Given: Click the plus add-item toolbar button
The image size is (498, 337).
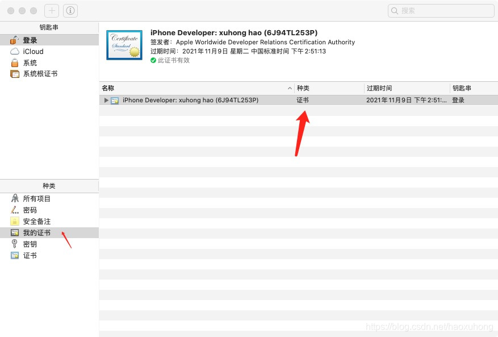Looking at the screenshot, I should tap(52, 11).
